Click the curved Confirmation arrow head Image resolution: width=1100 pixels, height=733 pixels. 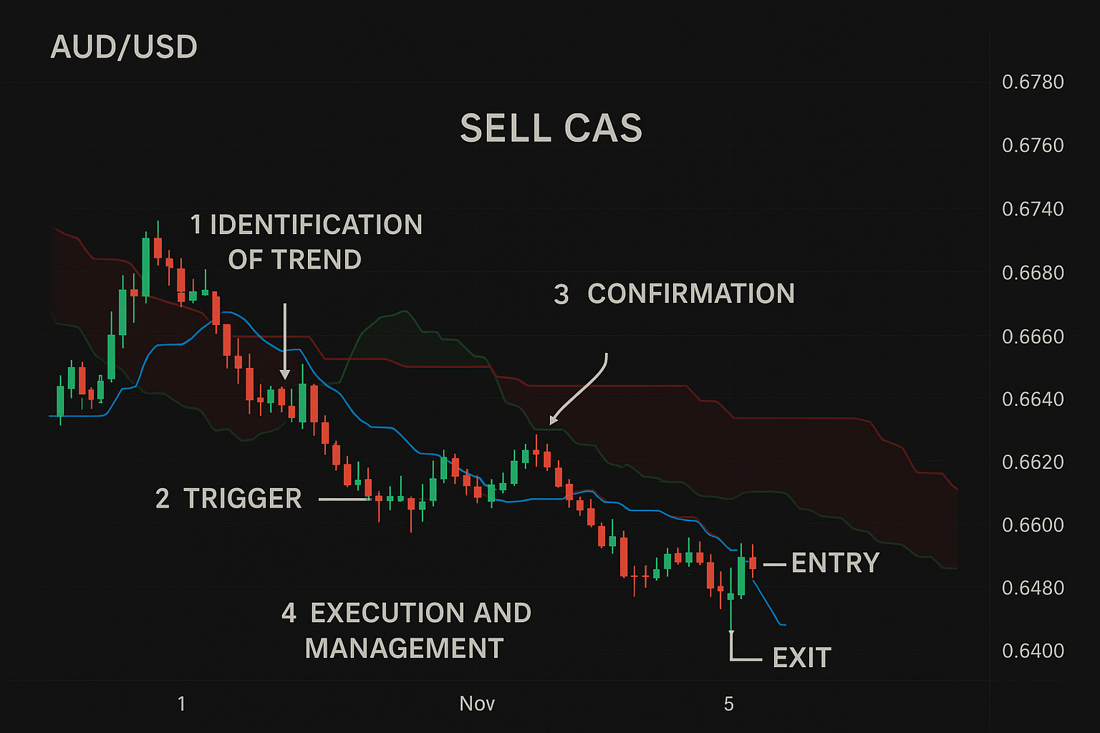click(x=552, y=421)
